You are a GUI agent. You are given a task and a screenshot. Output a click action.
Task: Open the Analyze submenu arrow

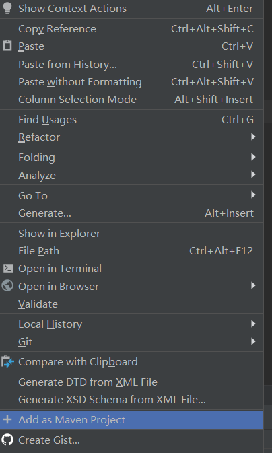pos(253,174)
